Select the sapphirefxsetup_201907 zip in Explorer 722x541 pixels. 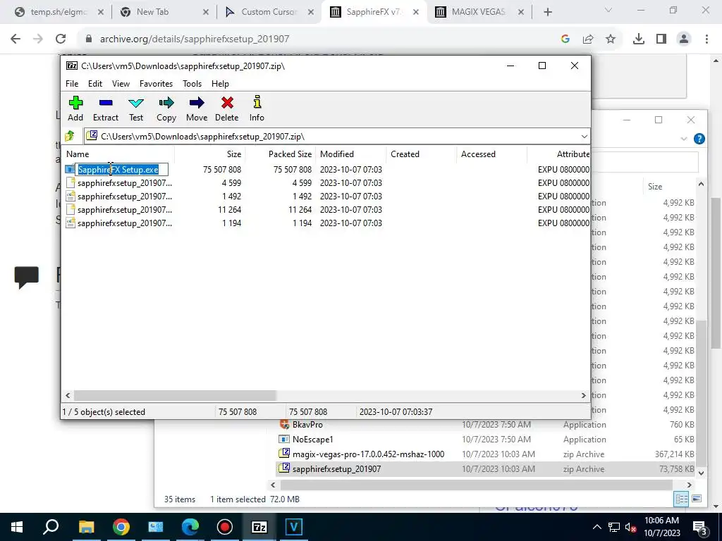tap(336, 468)
